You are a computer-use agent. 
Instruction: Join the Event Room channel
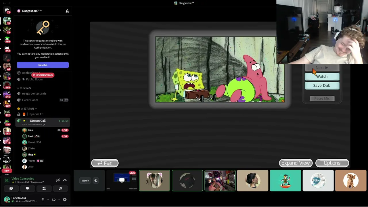click(x=43, y=100)
